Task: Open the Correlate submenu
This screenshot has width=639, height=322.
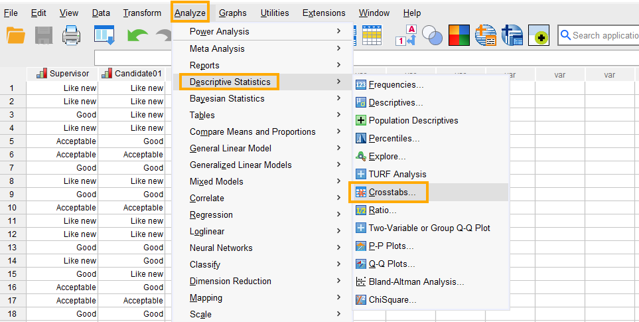Action: point(263,198)
